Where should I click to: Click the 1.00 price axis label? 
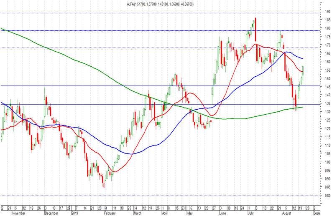coord(328,162)
